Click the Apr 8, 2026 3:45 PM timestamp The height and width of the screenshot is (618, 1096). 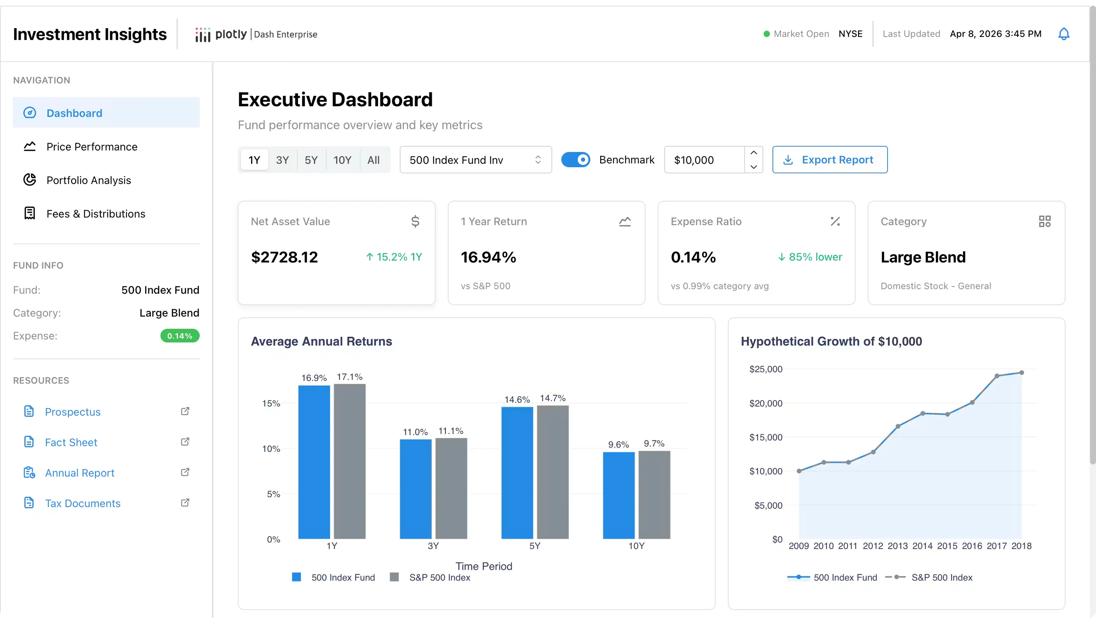click(x=996, y=34)
